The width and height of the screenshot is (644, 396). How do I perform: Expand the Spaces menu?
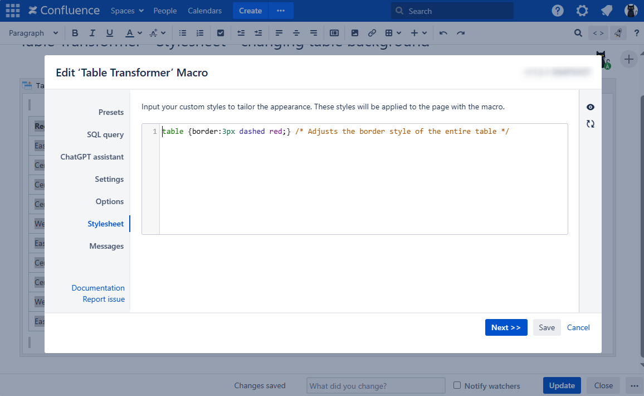[127, 11]
